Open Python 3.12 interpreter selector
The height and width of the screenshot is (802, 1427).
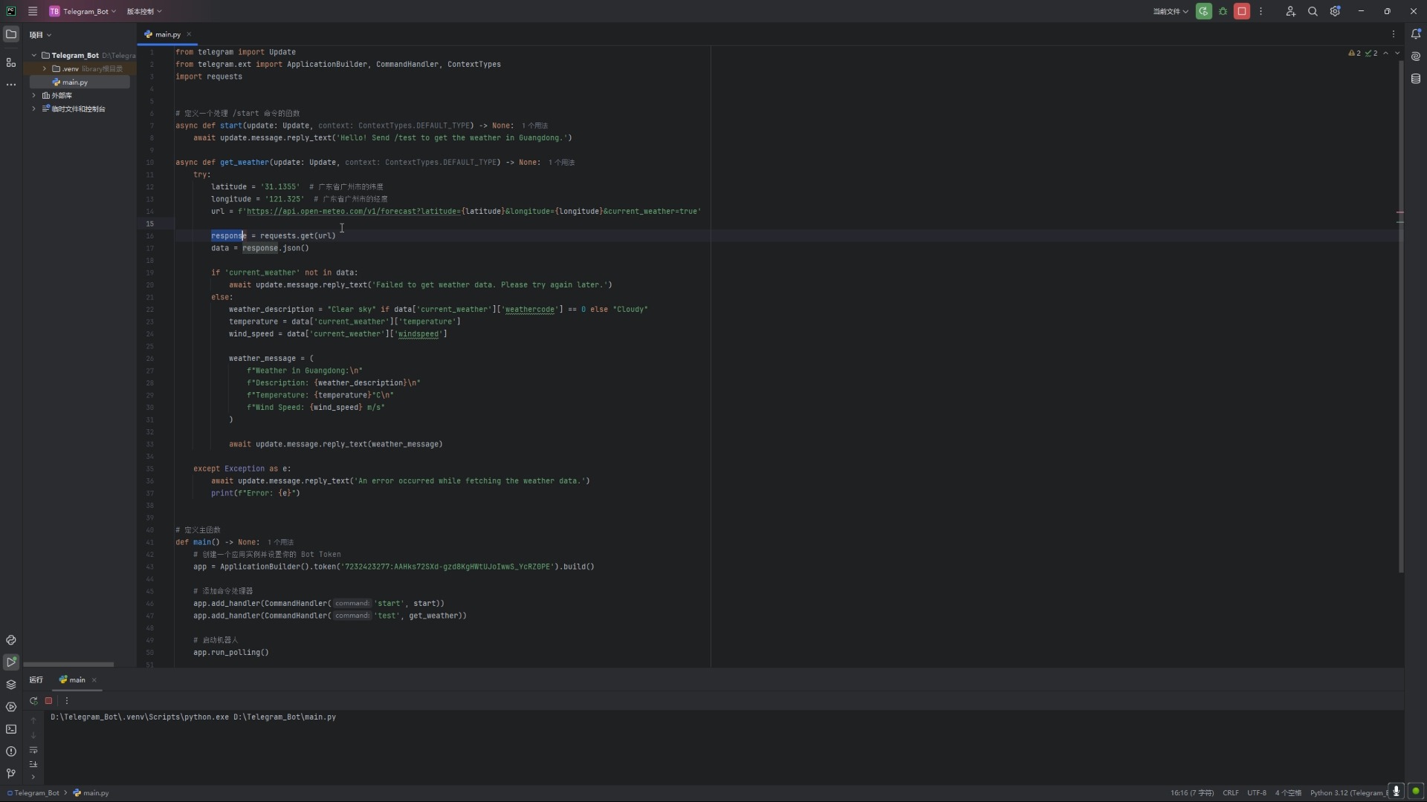point(1348,793)
